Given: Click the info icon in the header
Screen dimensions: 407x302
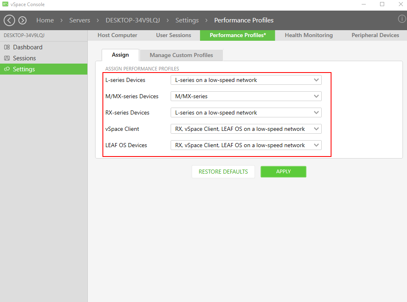Looking at the screenshot, I should [x=402, y=19].
